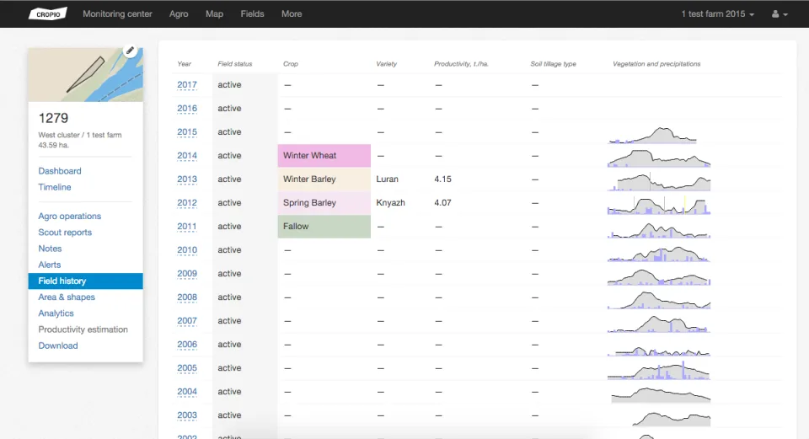Screen dimensions: 809x439
Task: Open the Fields menu item
Action: 252,14
